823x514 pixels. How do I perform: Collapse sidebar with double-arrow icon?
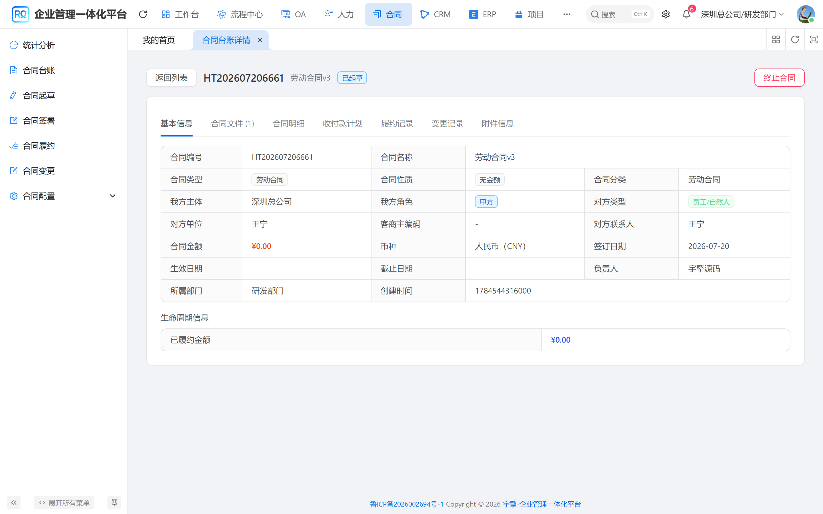pyautogui.click(x=14, y=503)
